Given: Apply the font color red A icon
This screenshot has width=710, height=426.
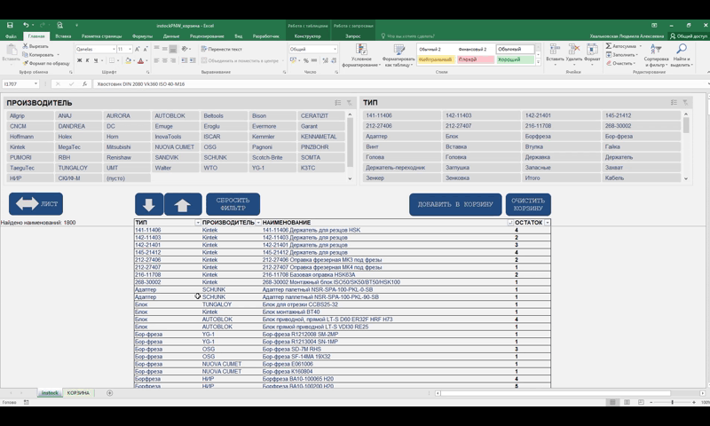Looking at the screenshot, I should [140, 60].
